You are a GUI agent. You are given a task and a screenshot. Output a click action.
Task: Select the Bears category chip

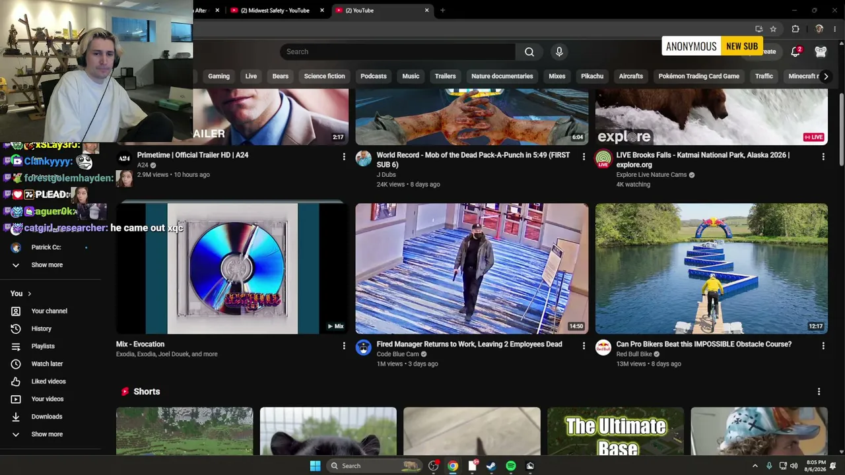coord(281,77)
